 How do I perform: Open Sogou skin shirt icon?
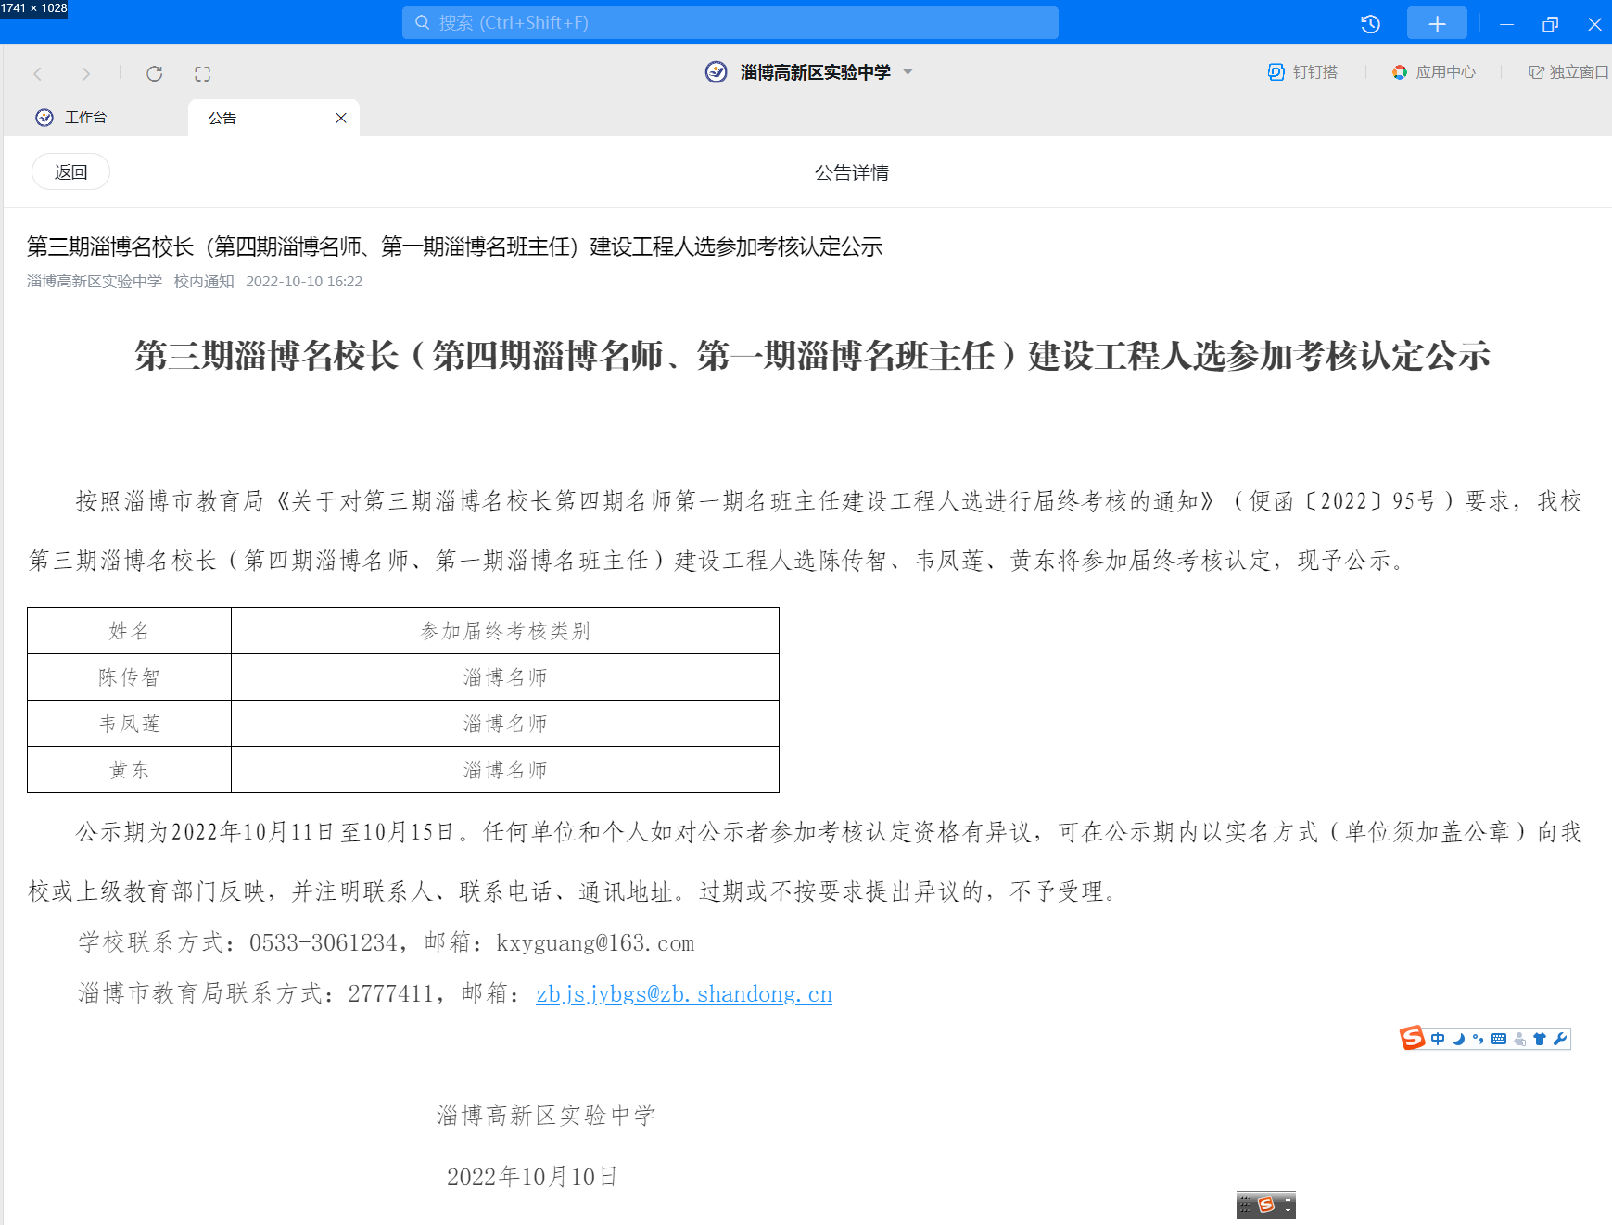click(1540, 1039)
